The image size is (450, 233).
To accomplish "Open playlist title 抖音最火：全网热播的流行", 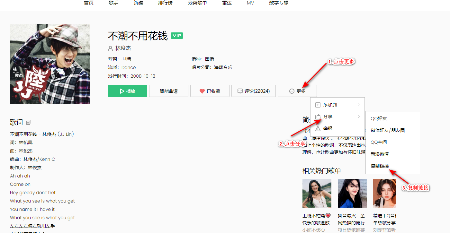I will (x=351, y=219).
